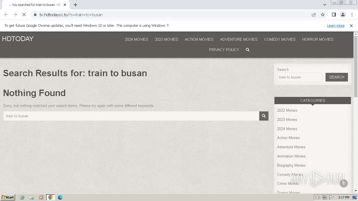Open the 2023 Movies category link

287,119
